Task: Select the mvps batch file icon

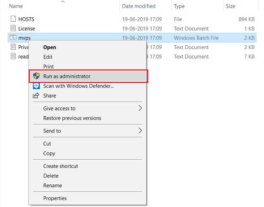Action: tap(13, 37)
